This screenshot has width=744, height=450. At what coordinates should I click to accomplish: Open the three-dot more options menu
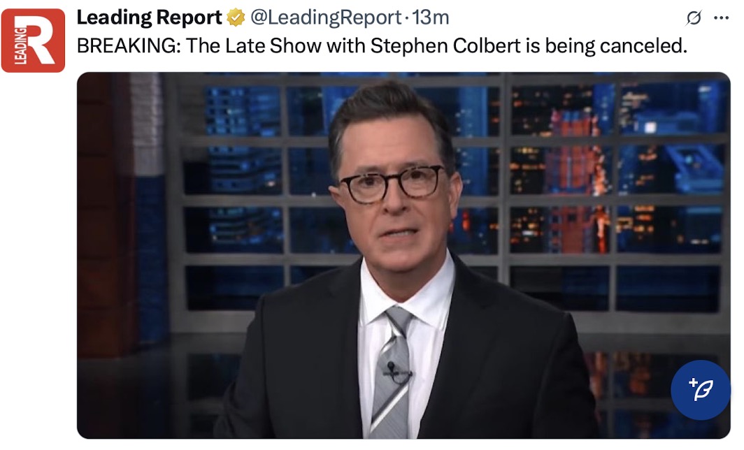click(721, 18)
